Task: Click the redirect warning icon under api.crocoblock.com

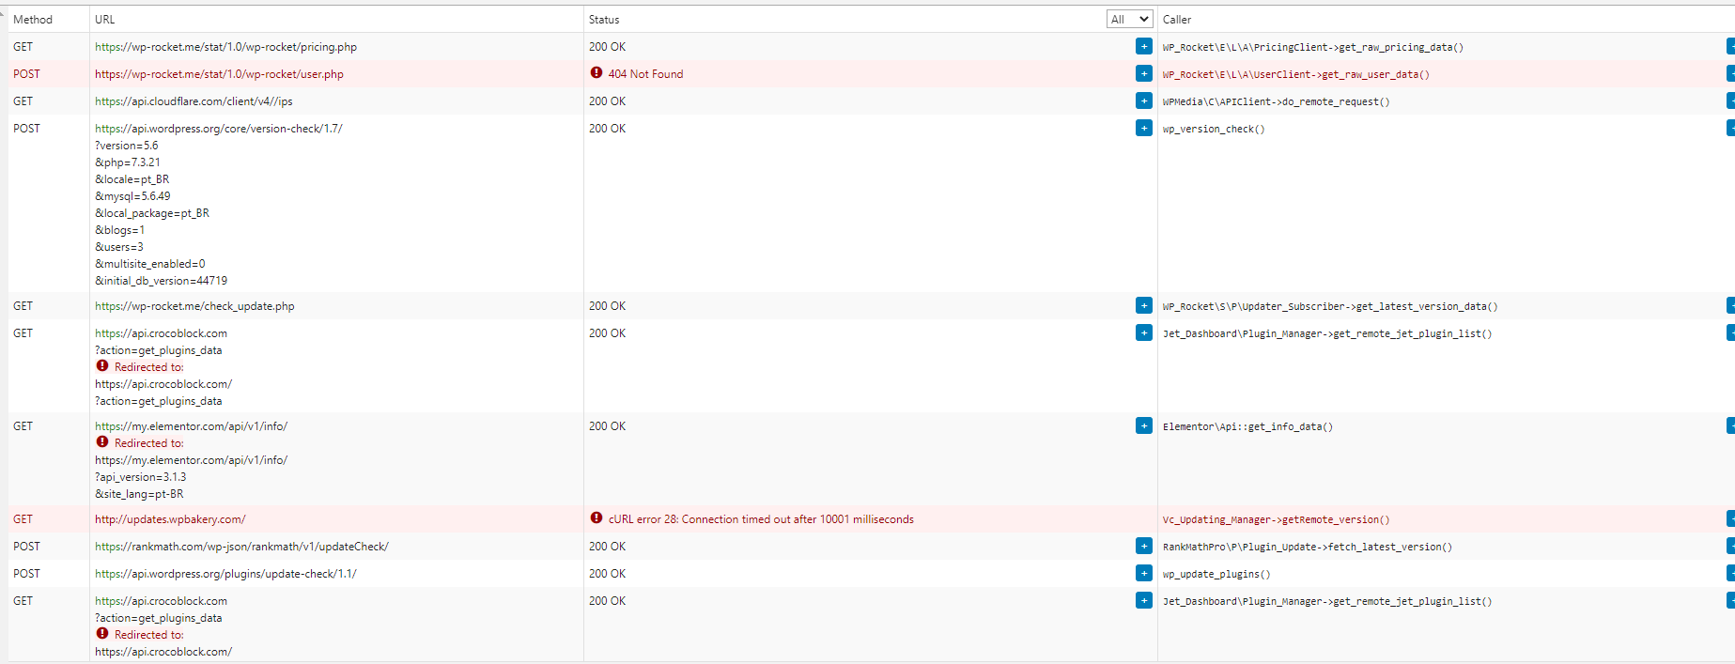Action: (102, 366)
